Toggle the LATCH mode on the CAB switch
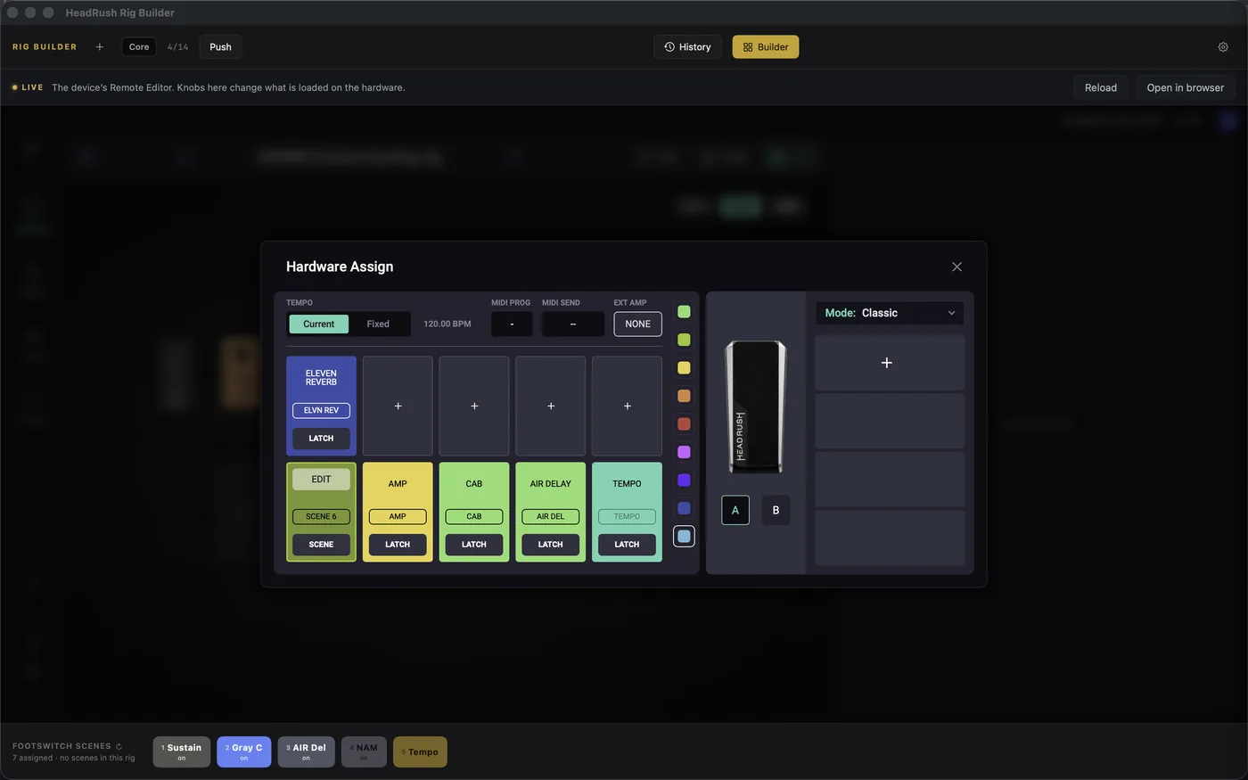Image resolution: width=1248 pixels, height=780 pixels. (x=474, y=545)
